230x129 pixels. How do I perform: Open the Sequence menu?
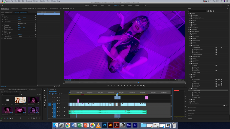click(29, 1)
